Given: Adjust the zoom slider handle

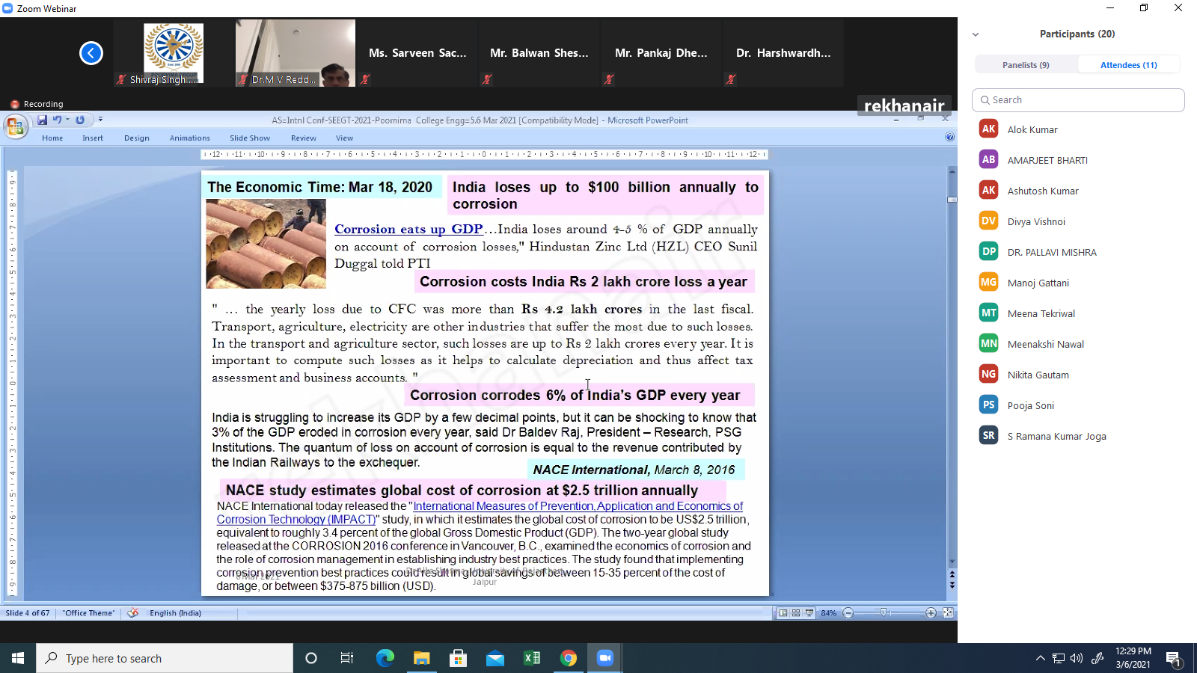Looking at the screenshot, I should click(x=884, y=613).
